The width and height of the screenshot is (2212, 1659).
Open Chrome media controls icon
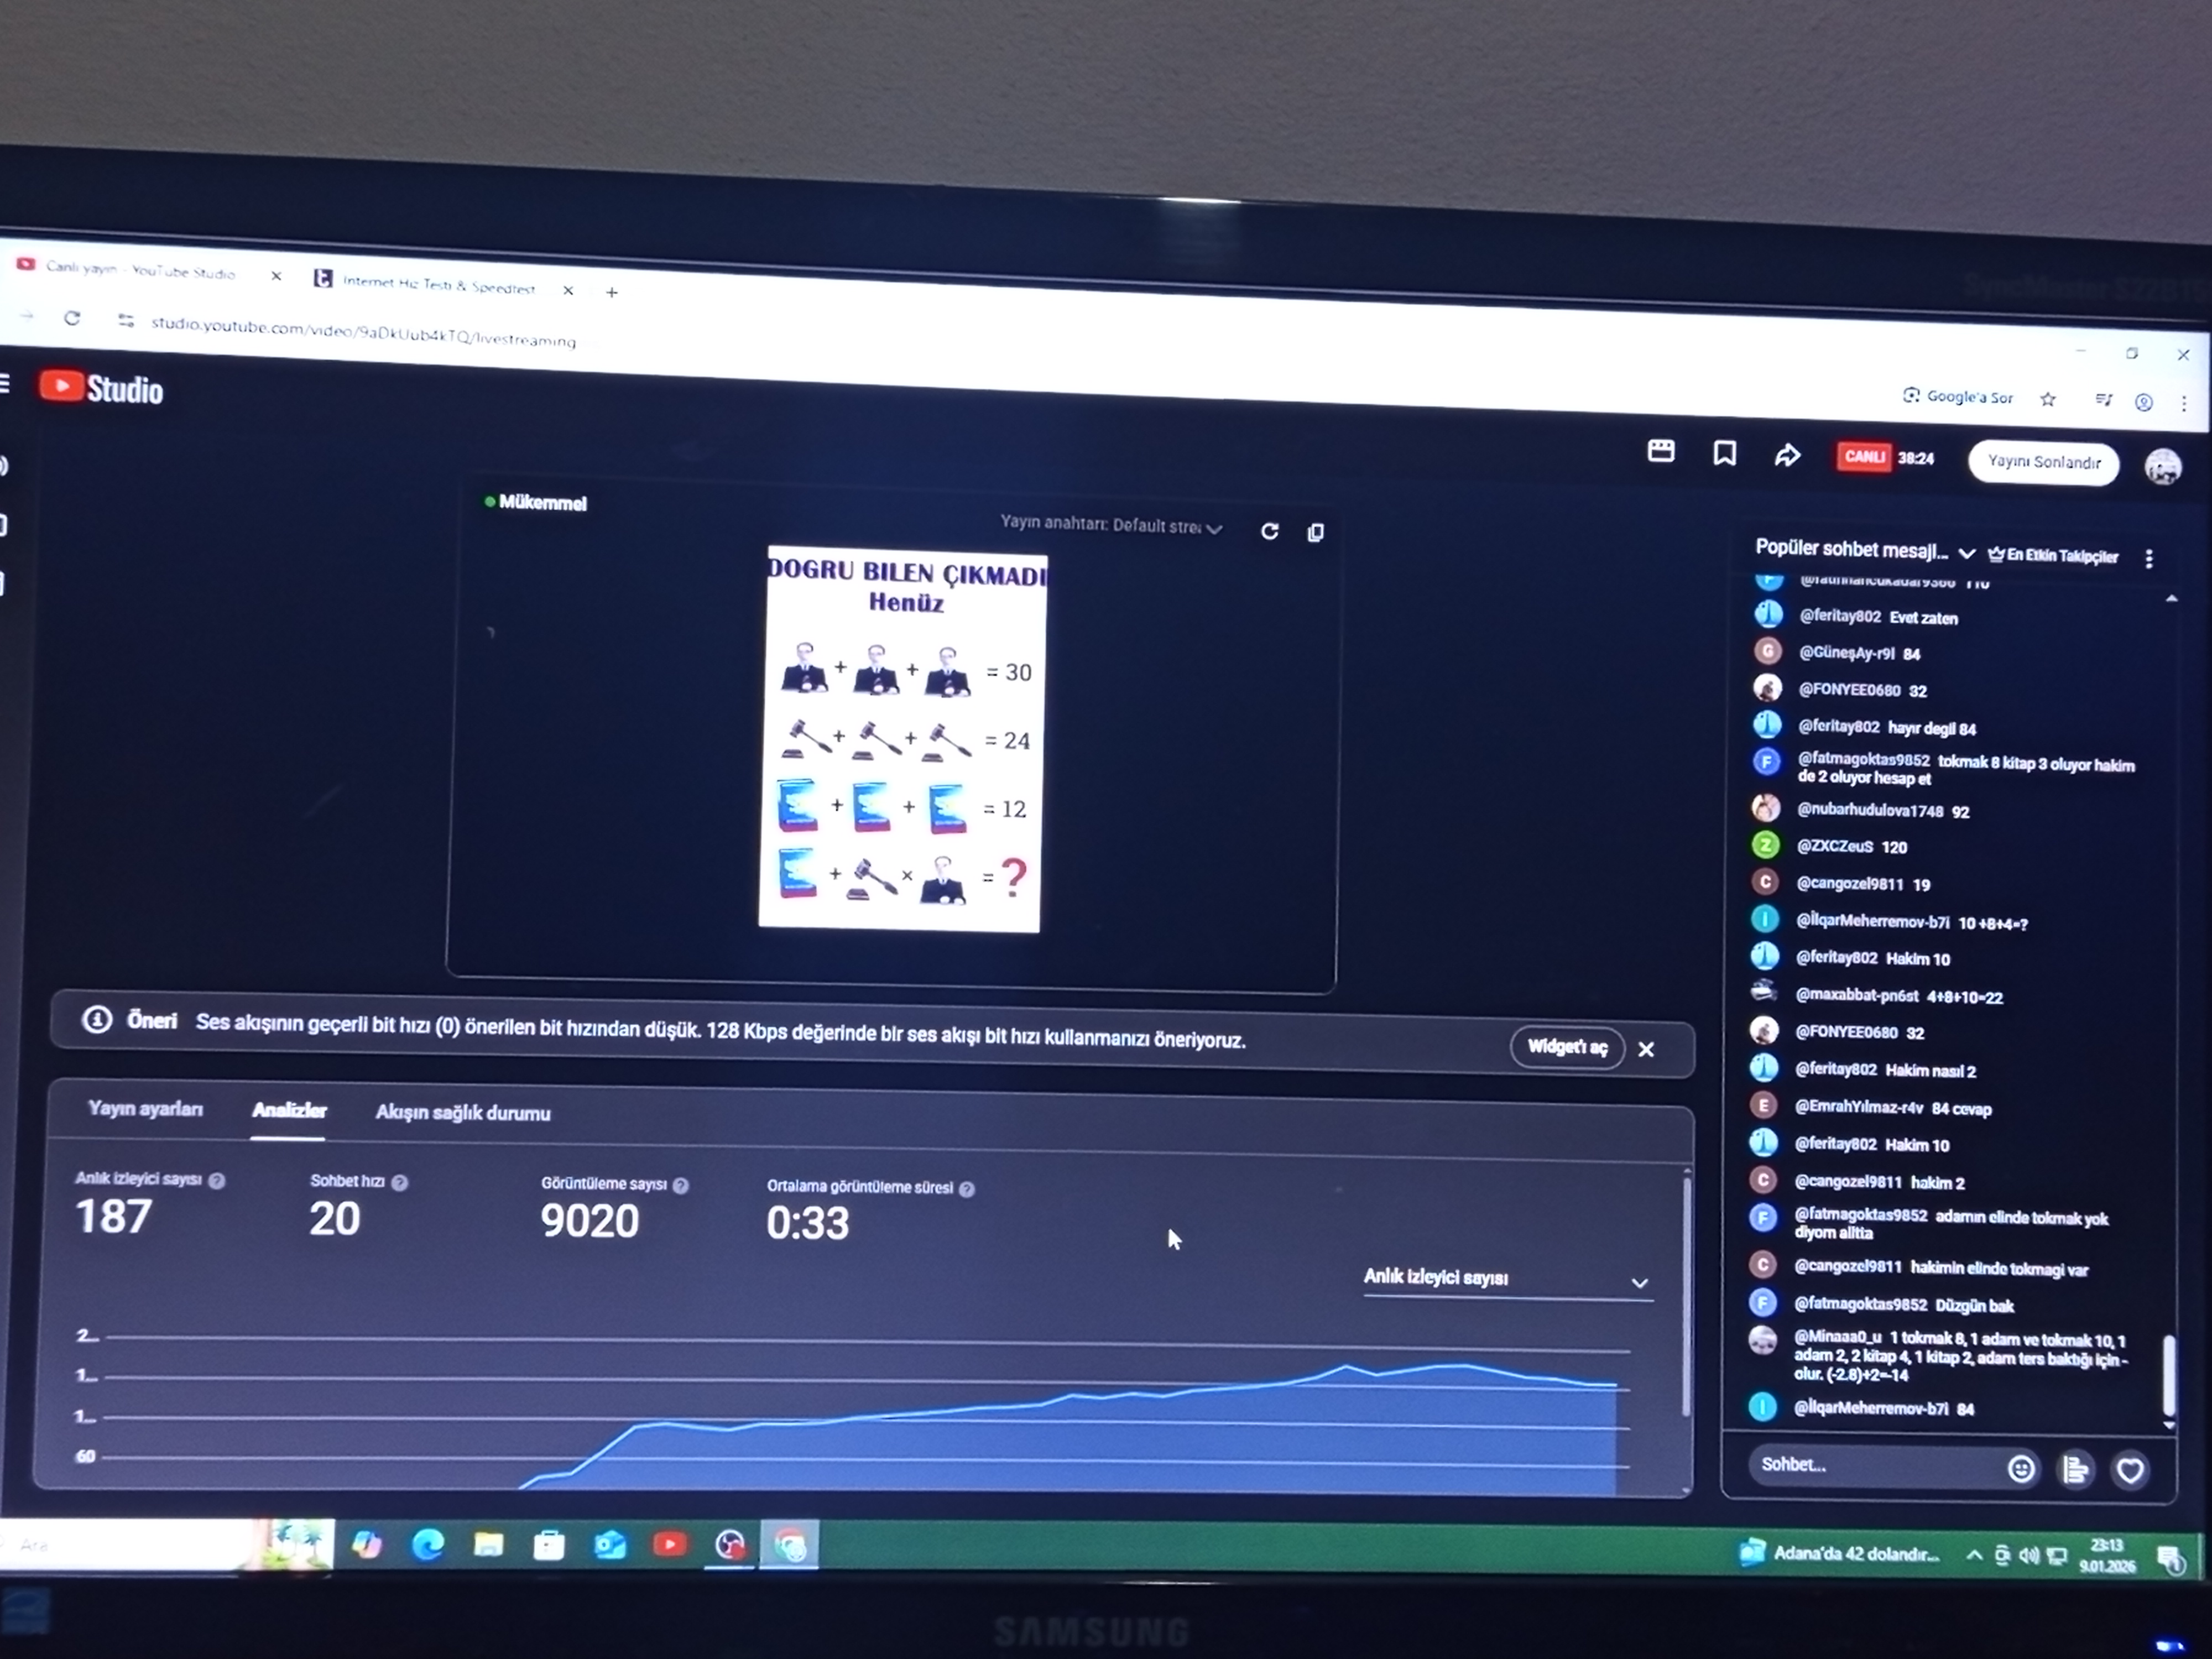click(2103, 400)
